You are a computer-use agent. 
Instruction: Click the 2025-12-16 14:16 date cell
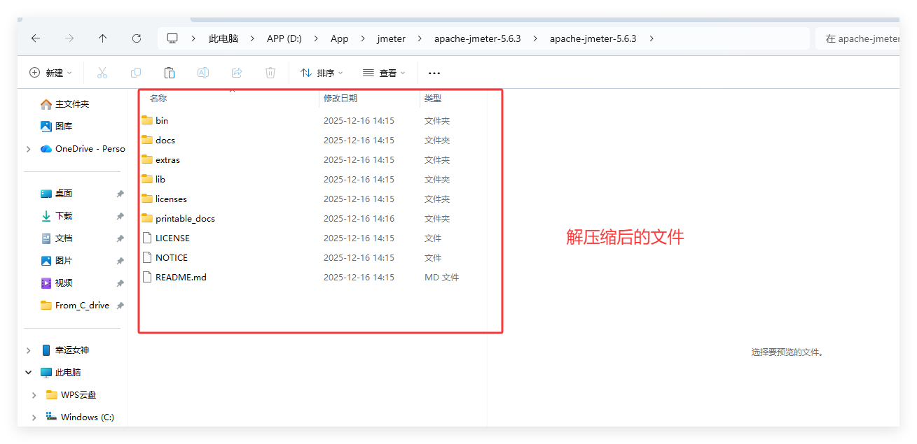coord(359,218)
